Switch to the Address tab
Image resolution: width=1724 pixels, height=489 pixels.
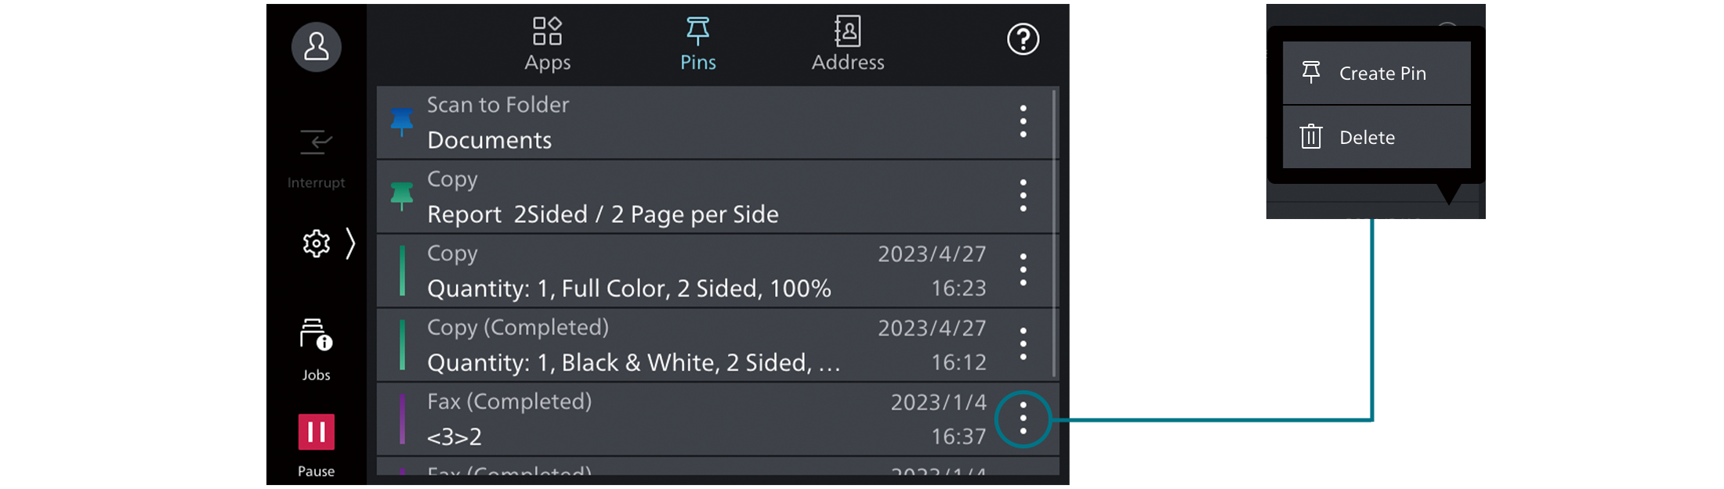pos(847,43)
